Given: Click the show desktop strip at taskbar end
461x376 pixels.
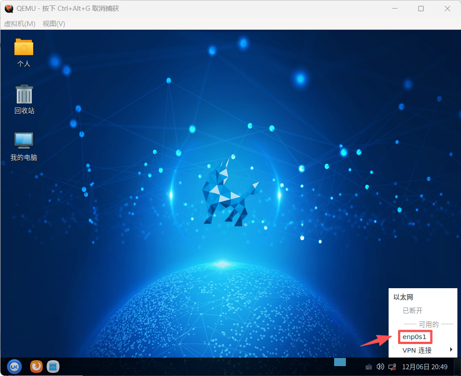Looking at the screenshot, I should 457,367.
